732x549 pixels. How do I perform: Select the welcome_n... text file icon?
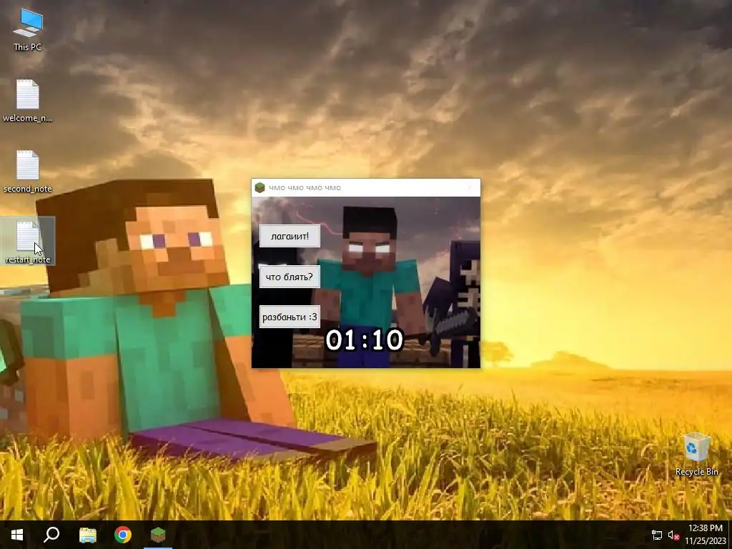(x=28, y=101)
